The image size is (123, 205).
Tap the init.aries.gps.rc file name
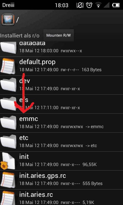[43, 176]
